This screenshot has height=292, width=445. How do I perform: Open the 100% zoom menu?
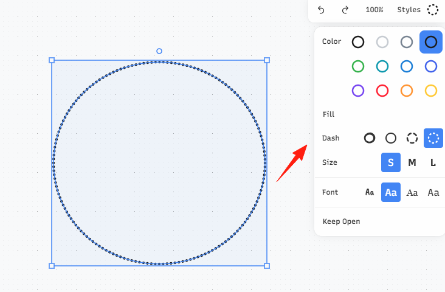[x=374, y=10]
